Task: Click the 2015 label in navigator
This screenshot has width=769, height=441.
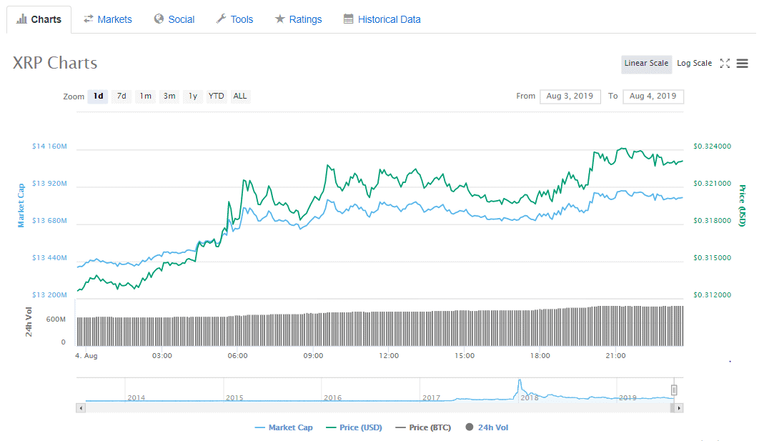Action: (234, 398)
